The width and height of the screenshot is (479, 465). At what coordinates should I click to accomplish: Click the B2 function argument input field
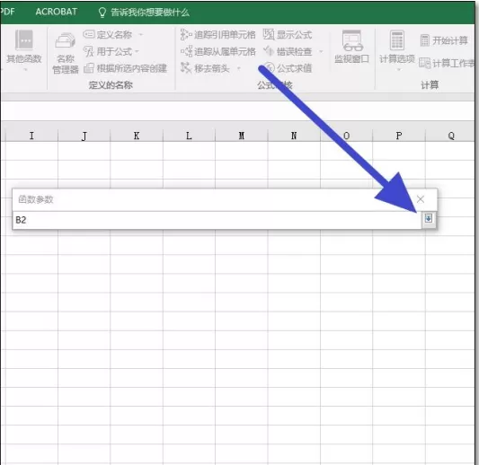217,220
